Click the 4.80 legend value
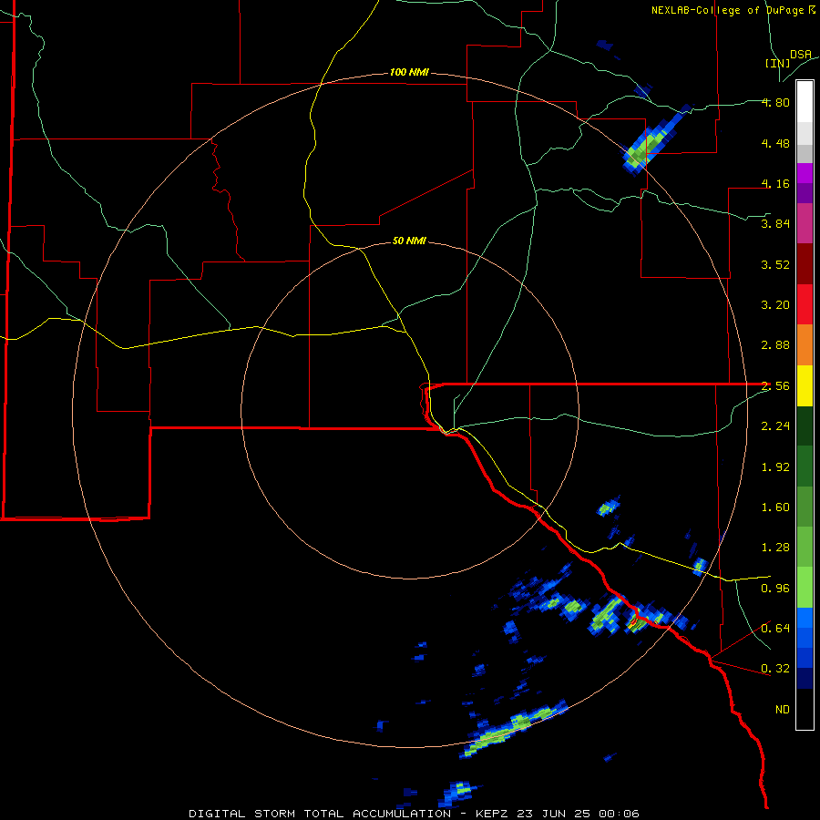 click(x=775, y=102)
